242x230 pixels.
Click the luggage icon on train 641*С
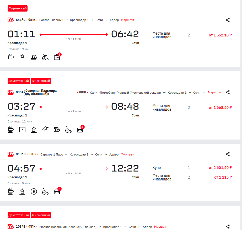tap(57, 57)
